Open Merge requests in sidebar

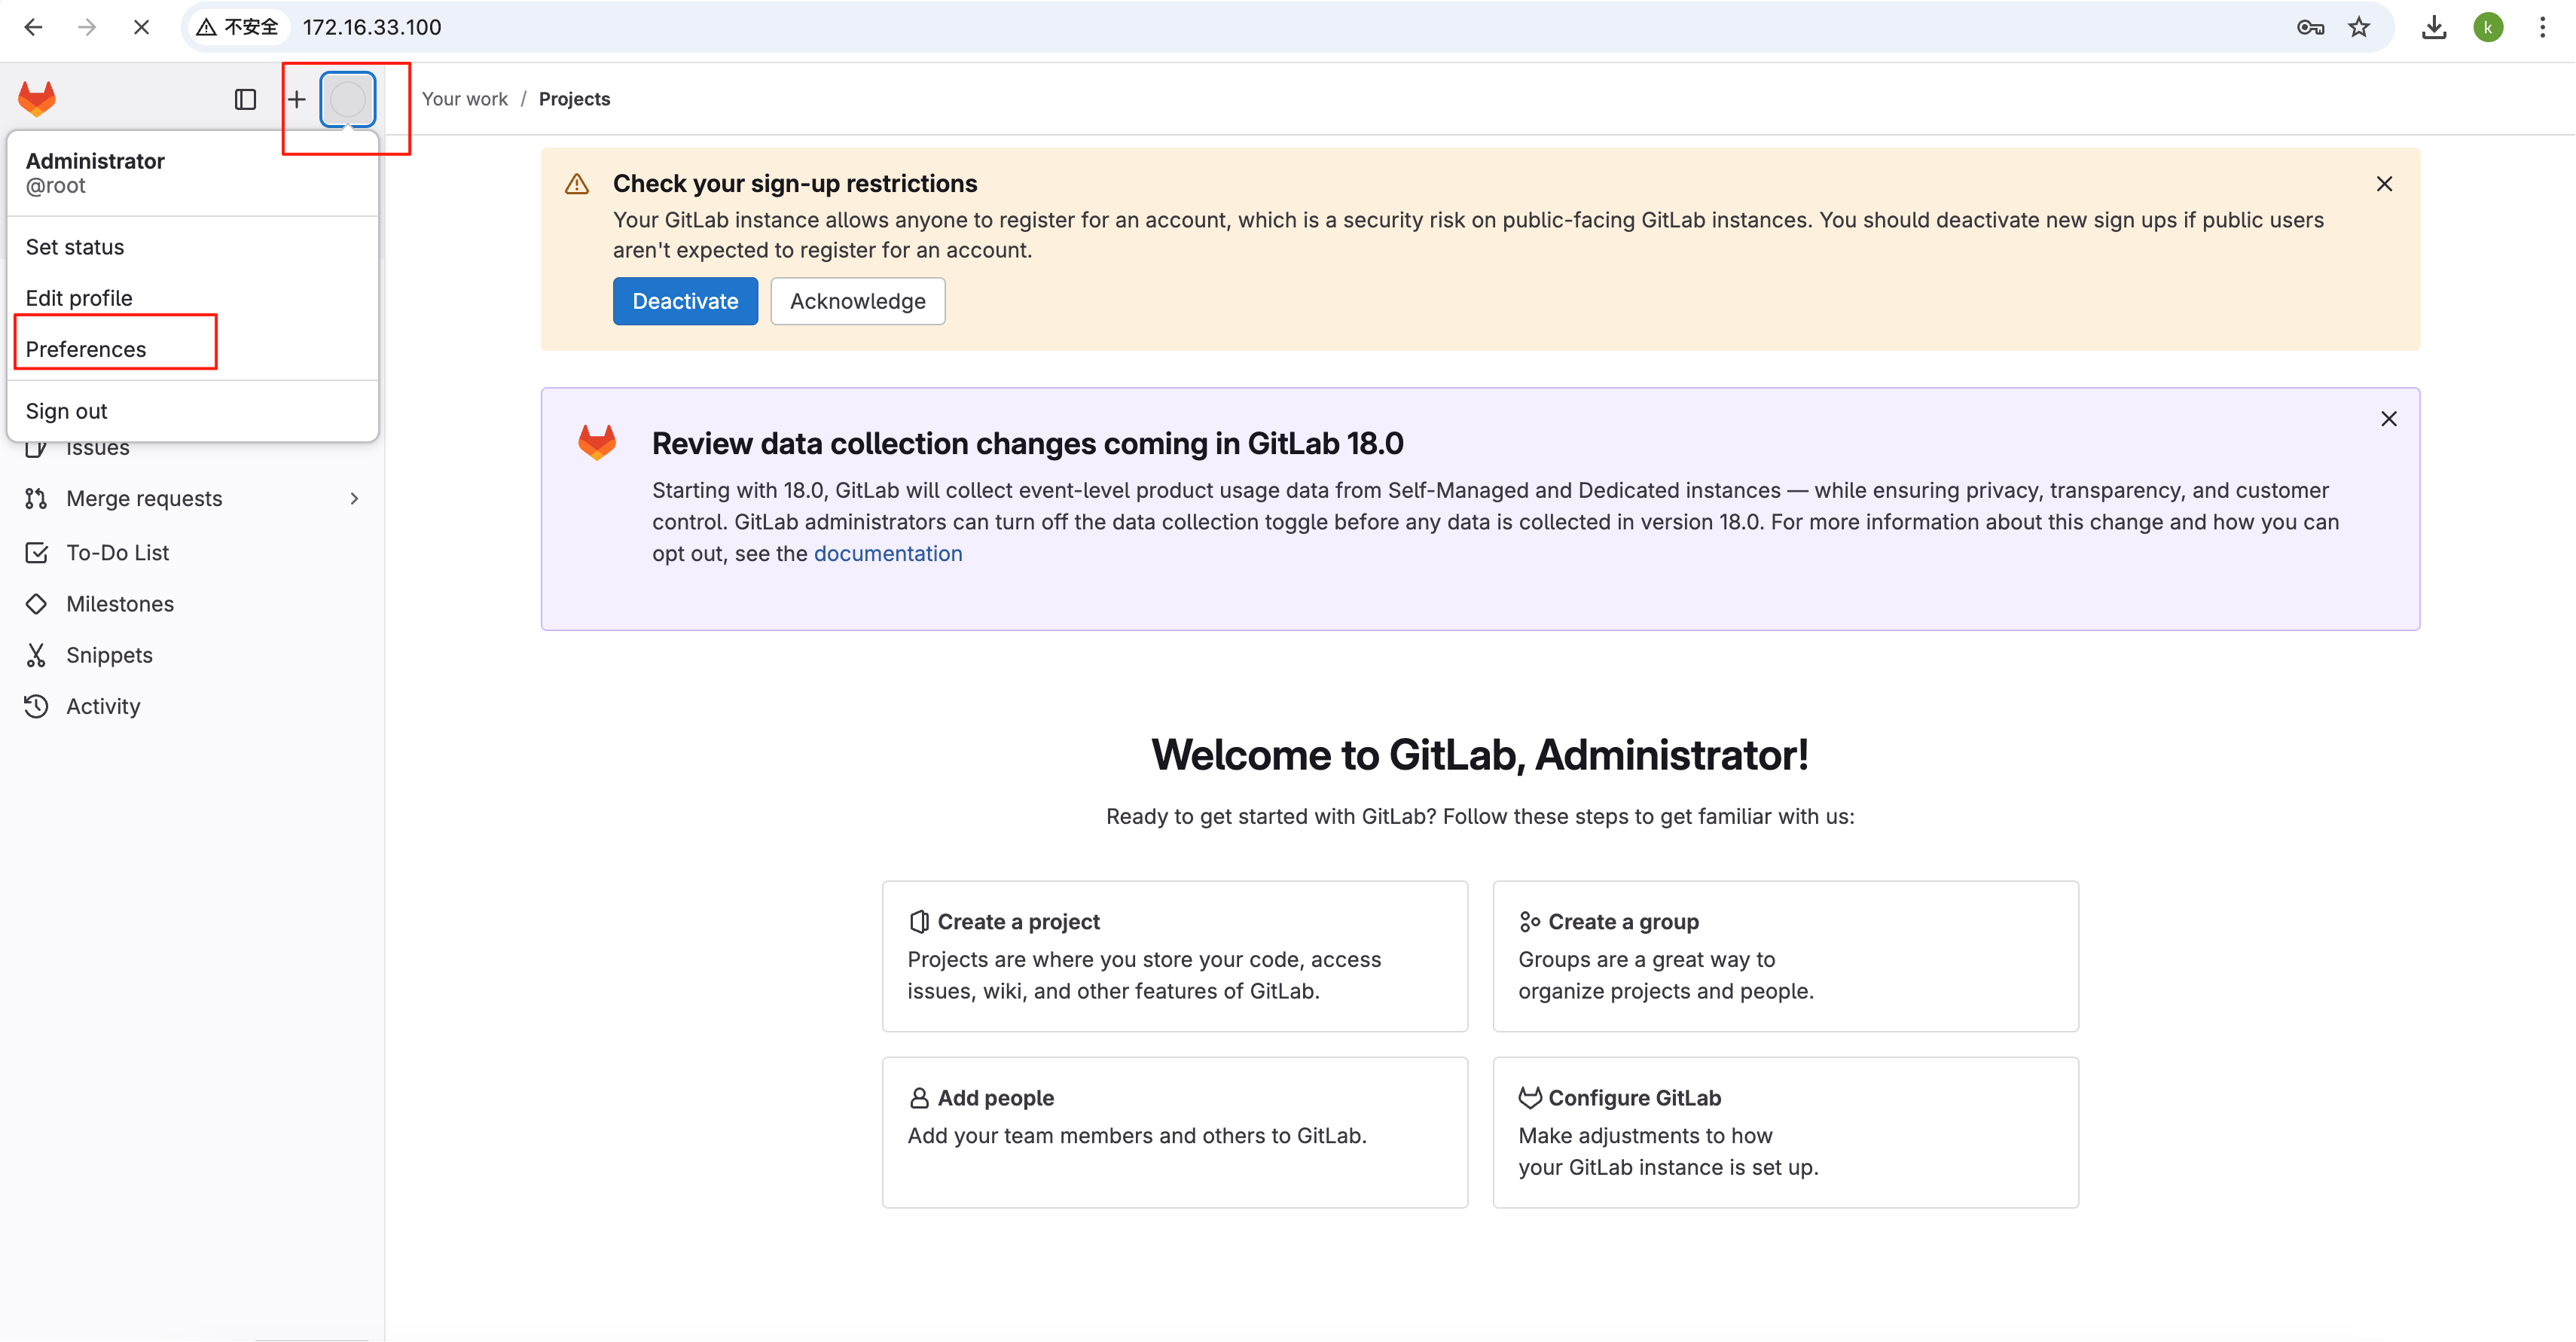[x=193, y=498]
